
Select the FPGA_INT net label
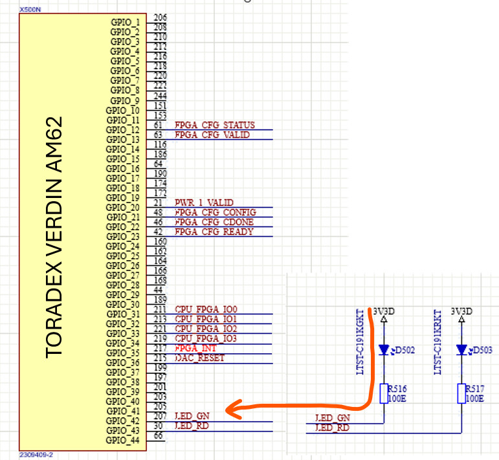pos(197,348)
